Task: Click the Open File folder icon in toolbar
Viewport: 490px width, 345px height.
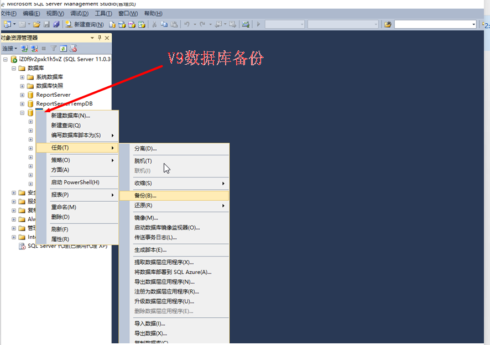Action: coord(37,24)
